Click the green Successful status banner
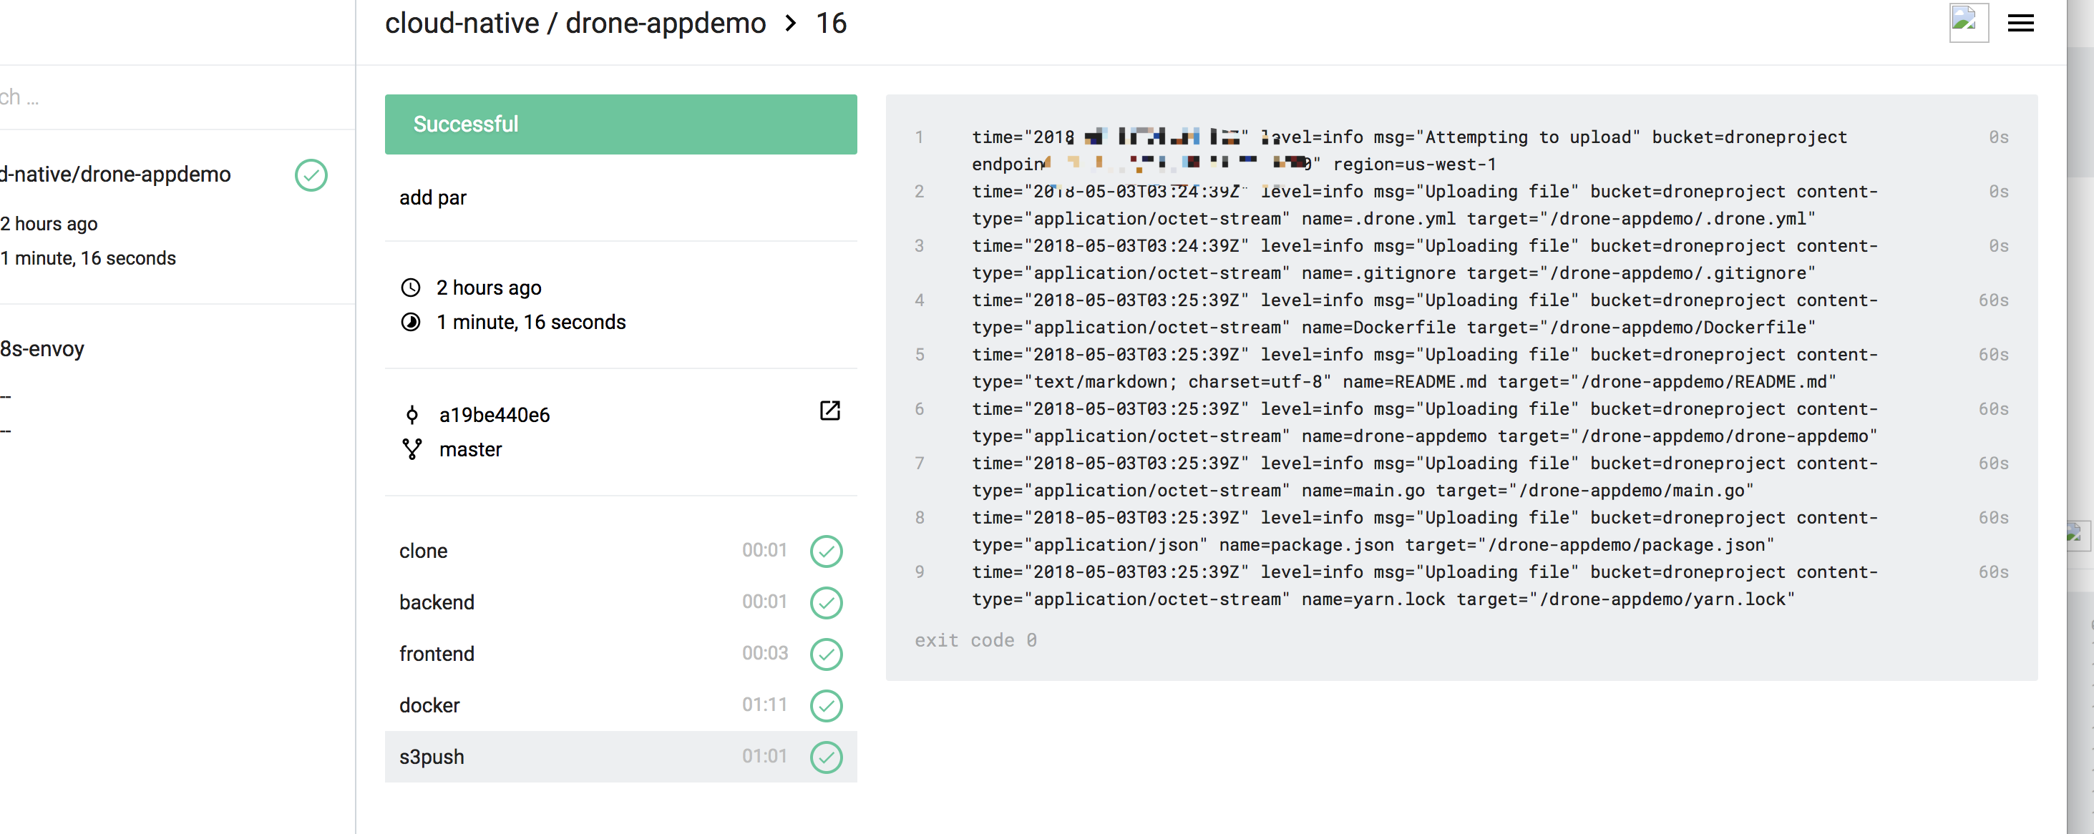This screenshot has height=834, width=2094. (x=620, y=124)
